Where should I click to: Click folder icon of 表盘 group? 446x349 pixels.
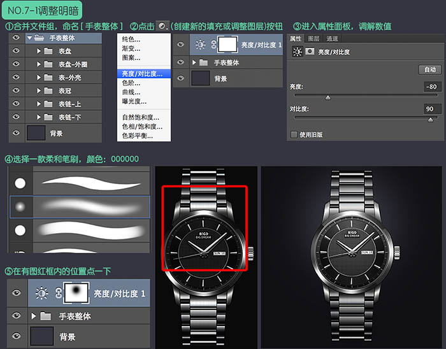click(48, 51)
